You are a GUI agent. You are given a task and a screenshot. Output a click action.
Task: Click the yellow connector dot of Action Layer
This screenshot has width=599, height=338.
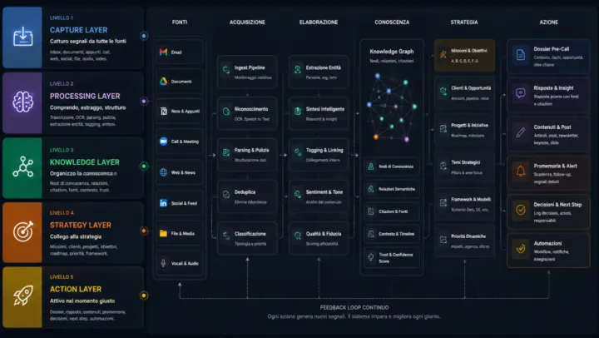coord(144,296)
